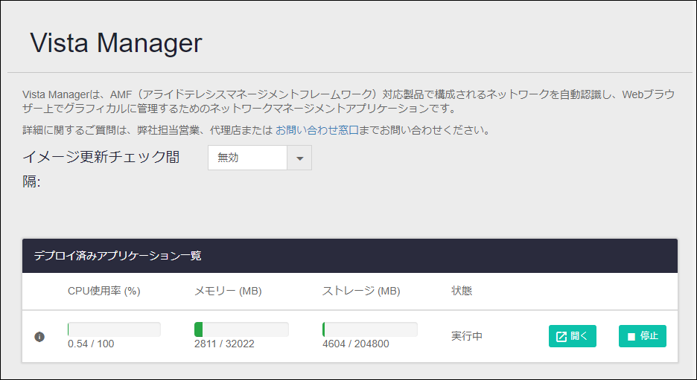Click the CPU usage progress bar
This screenshot has width=697, height=380.
(114, 329)
